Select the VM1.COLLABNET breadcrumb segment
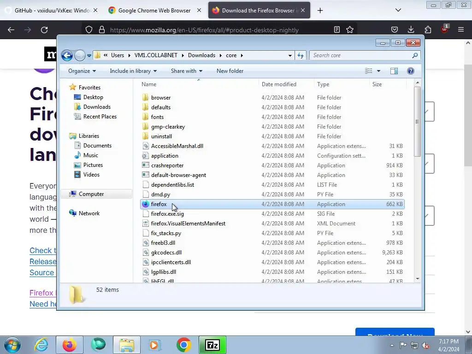The width and height of the screenshot is (472, 354). [156, 55]
